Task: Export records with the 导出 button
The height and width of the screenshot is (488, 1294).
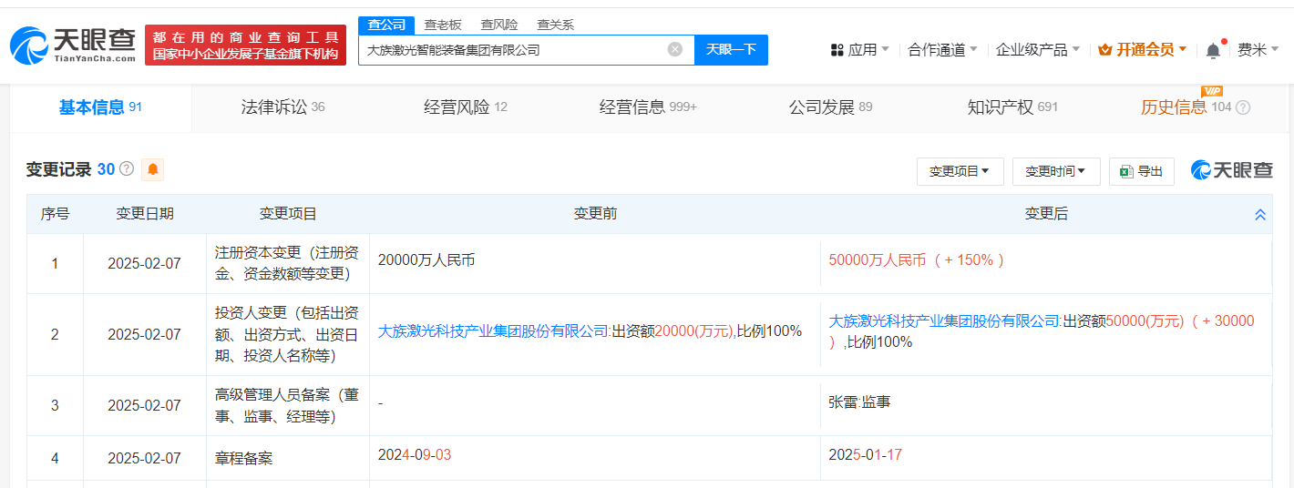Action: tap(1141, 171)
